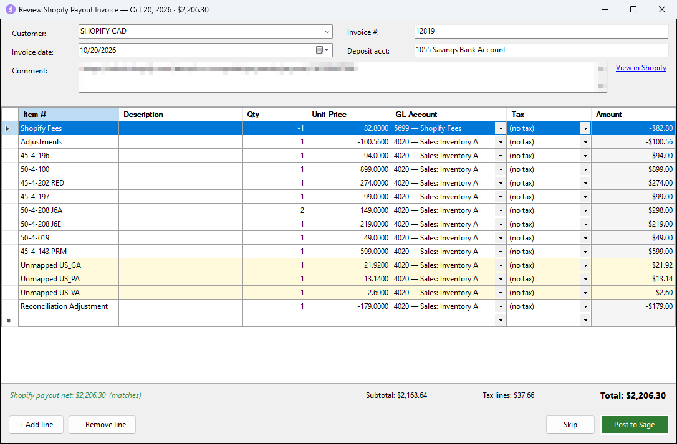This screenshot has height=444, width=677.
Task: Click into the Comment text box
Action: click(343, 77)
